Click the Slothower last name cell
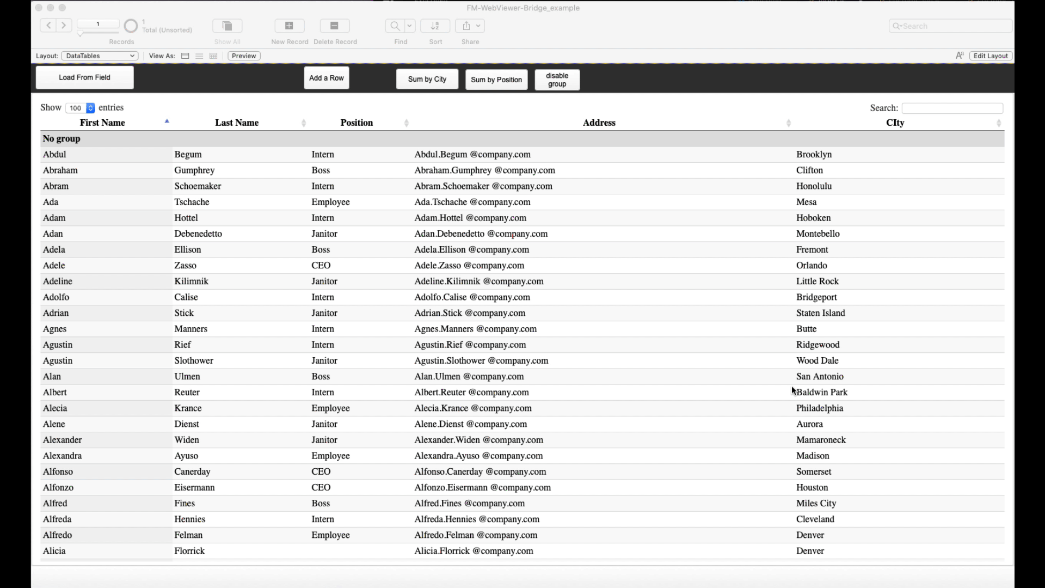This screenshot has width=1045, height=588. pyautogui.click(x=241, y=360)
